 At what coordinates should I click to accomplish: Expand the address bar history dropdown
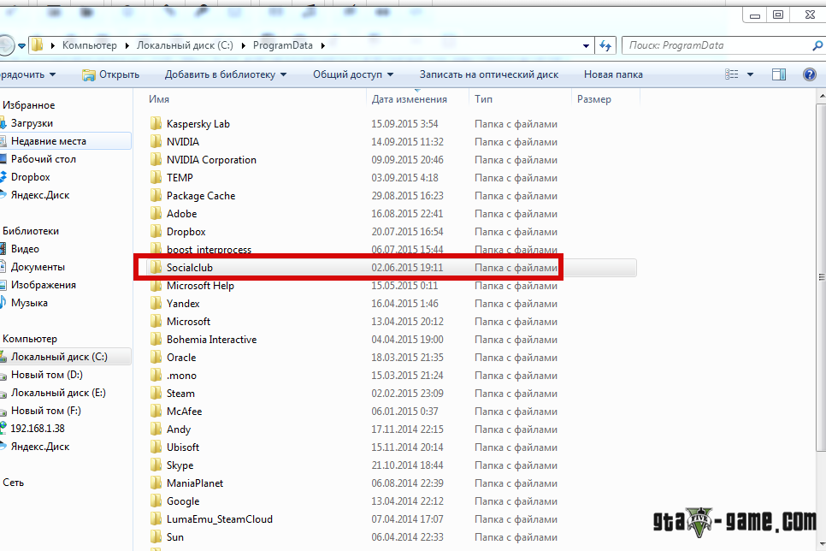586,46
